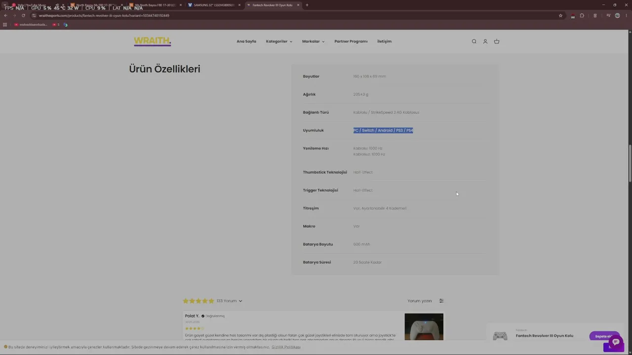The height and width of the screenshot is (355, 632).
Task: Open the reviewer's controller photo thumbnail
Action: click(x=424, y=327)
